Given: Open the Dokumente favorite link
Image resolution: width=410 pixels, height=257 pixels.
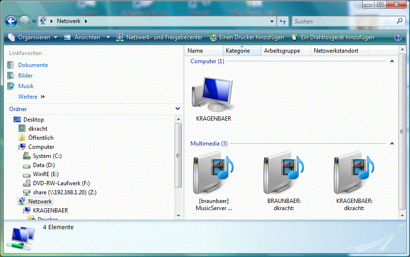Looking at the screenshot, I should tap(33, 65).
